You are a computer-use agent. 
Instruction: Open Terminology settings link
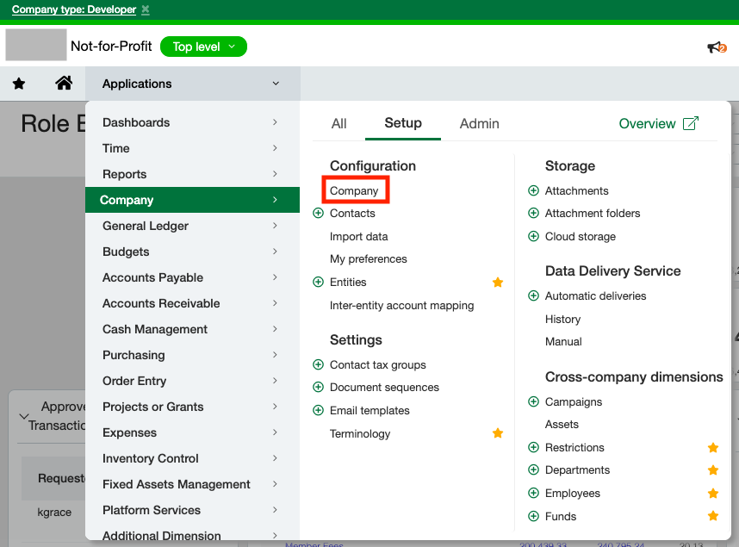(360, 433)
